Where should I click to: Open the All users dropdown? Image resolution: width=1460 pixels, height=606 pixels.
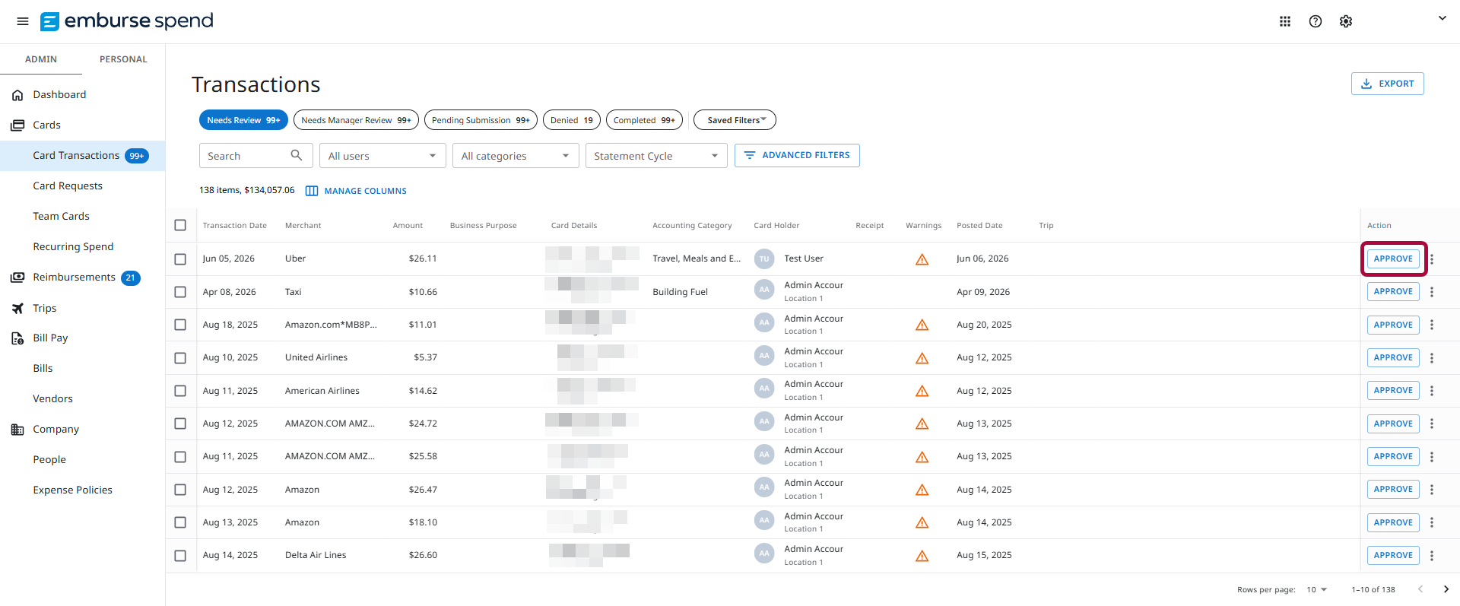click(382, 156)
